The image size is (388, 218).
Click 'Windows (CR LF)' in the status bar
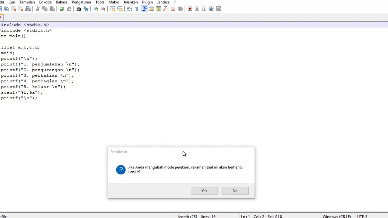[337, 216]
